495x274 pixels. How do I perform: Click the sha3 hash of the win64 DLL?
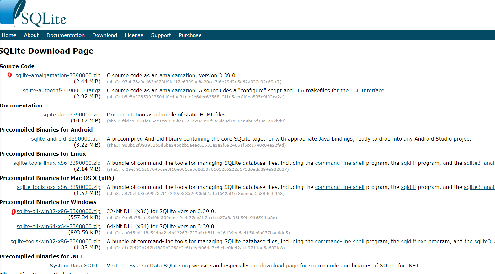pyautogui.click(x=198, y=233)
